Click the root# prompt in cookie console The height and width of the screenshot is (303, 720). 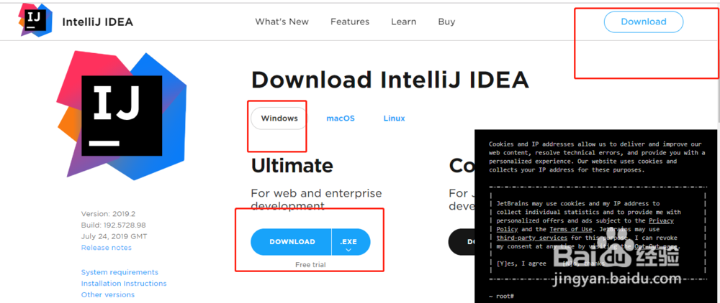pos(501,297)
